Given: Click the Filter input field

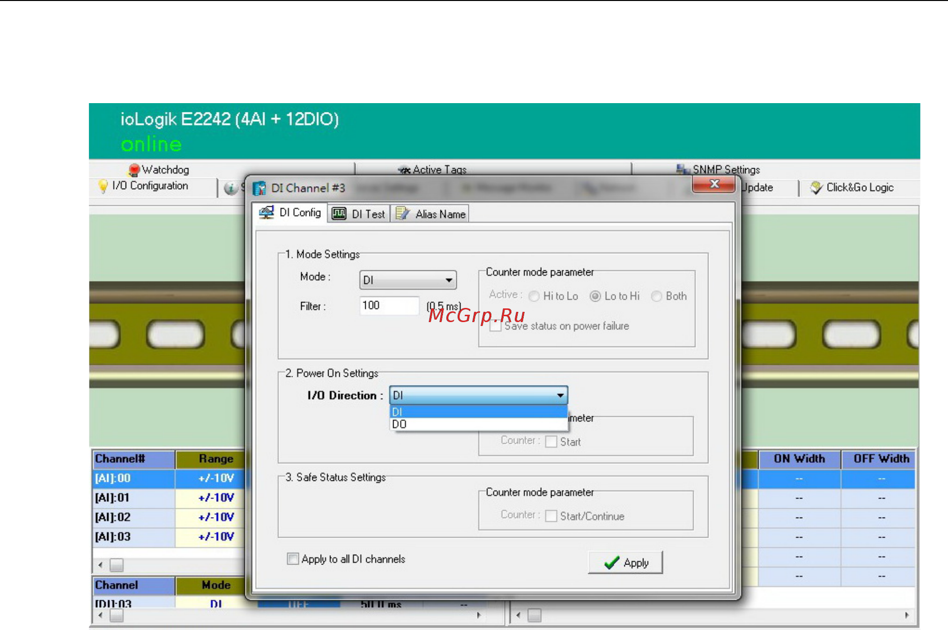Looking at the screenshot, I should (x=389, y=306).
